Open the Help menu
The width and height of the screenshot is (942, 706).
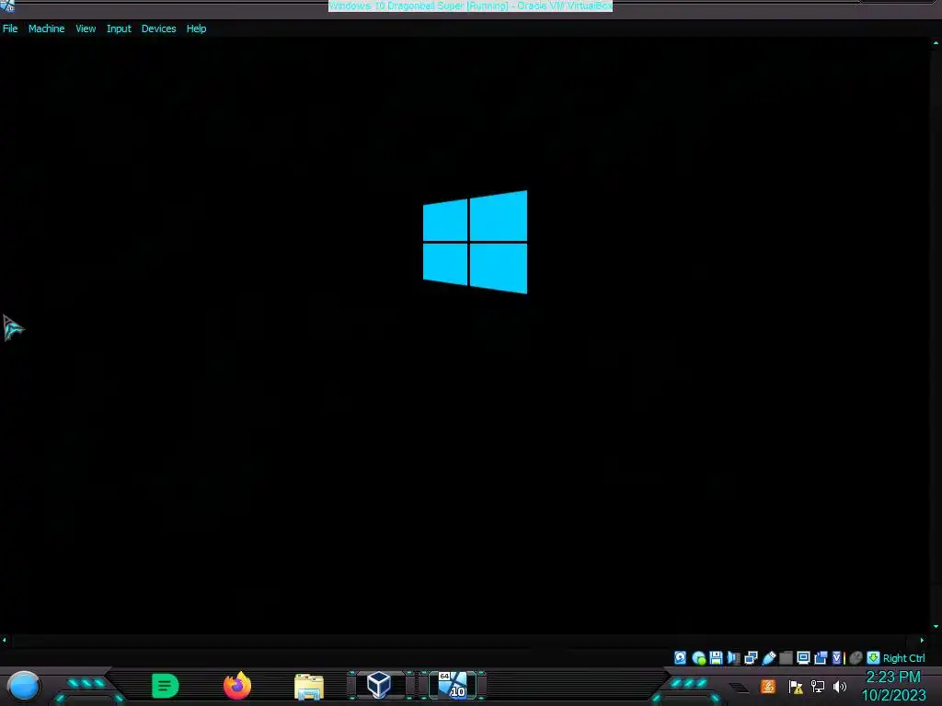pos(196,28)
